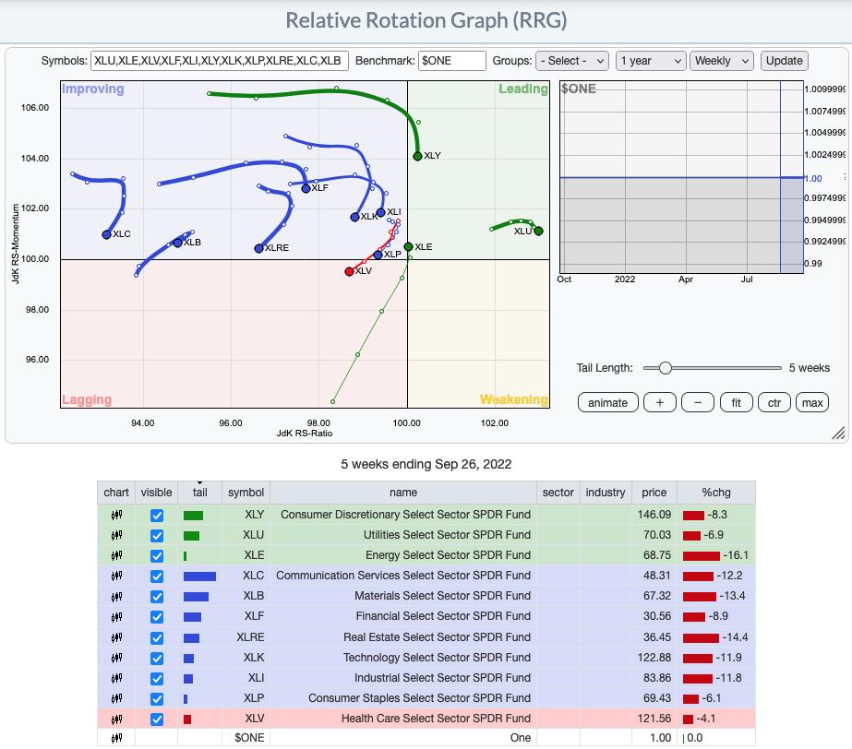This screenshot has height=749, width=852.
Task: Click the Benchmark input field
Action: [452, 61]
